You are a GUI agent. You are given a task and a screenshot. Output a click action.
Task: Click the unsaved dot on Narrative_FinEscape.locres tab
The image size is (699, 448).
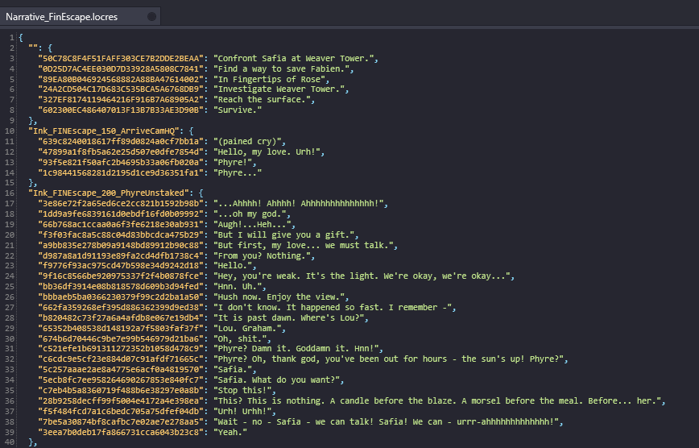(151, 16)
